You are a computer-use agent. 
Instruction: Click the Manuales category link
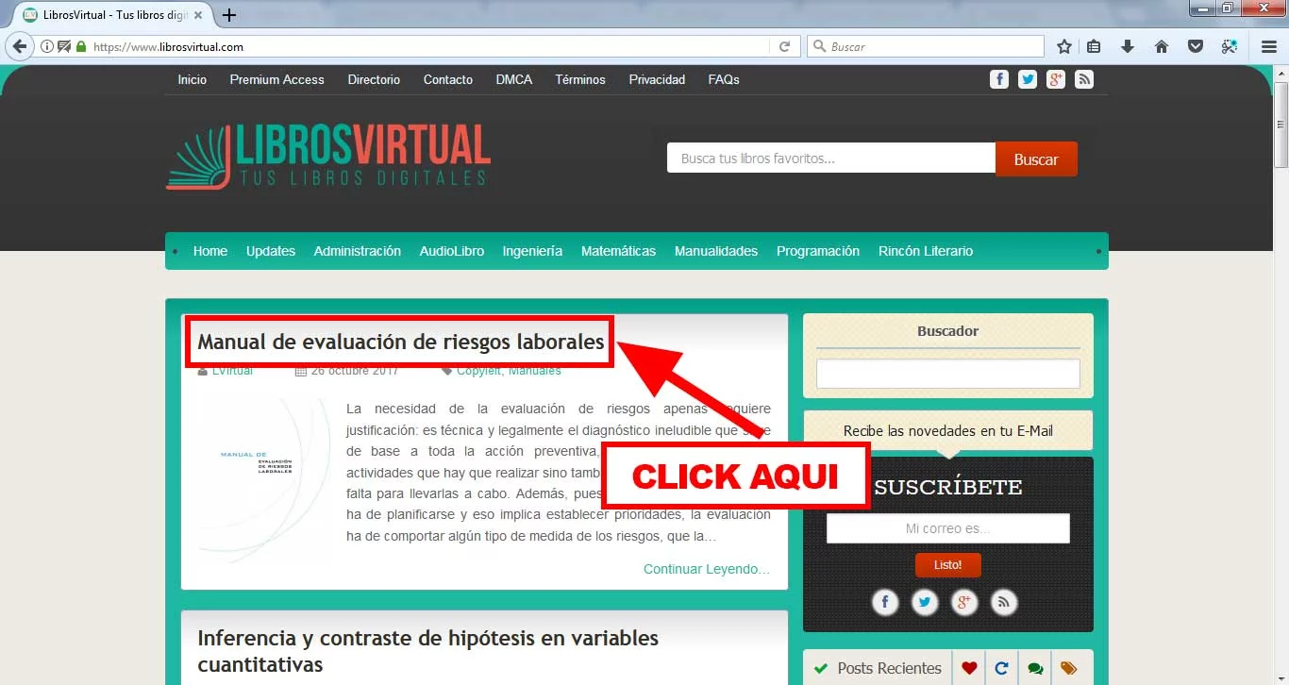[x=535, y=371]
